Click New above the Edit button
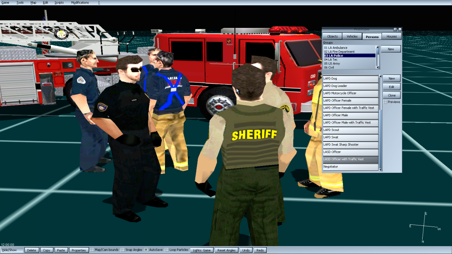The image size is (452, 254). pyautogui.click(x=392, y=79)
